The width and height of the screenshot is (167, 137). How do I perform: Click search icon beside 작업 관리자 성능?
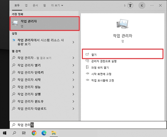coord(13,87)
